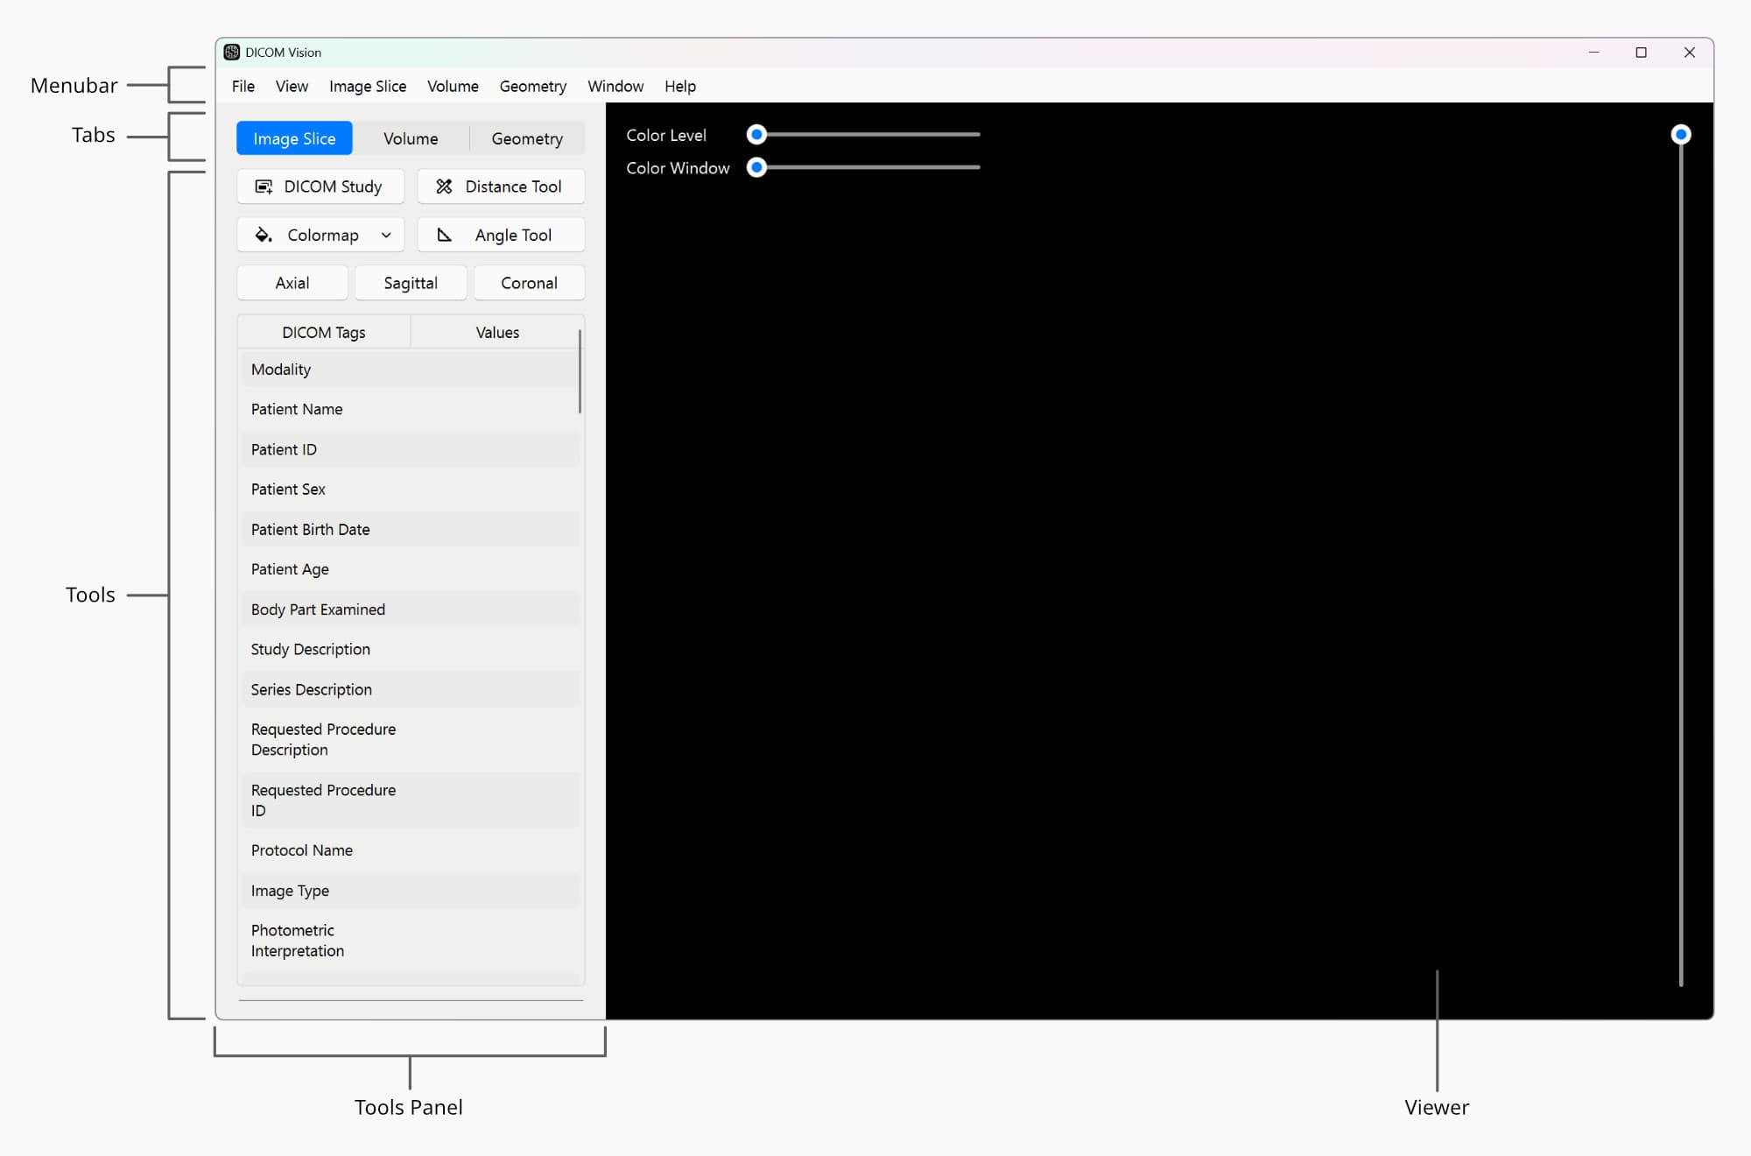Open the Geometry menu
1751x1156 pixels.
tap(532, 86)
